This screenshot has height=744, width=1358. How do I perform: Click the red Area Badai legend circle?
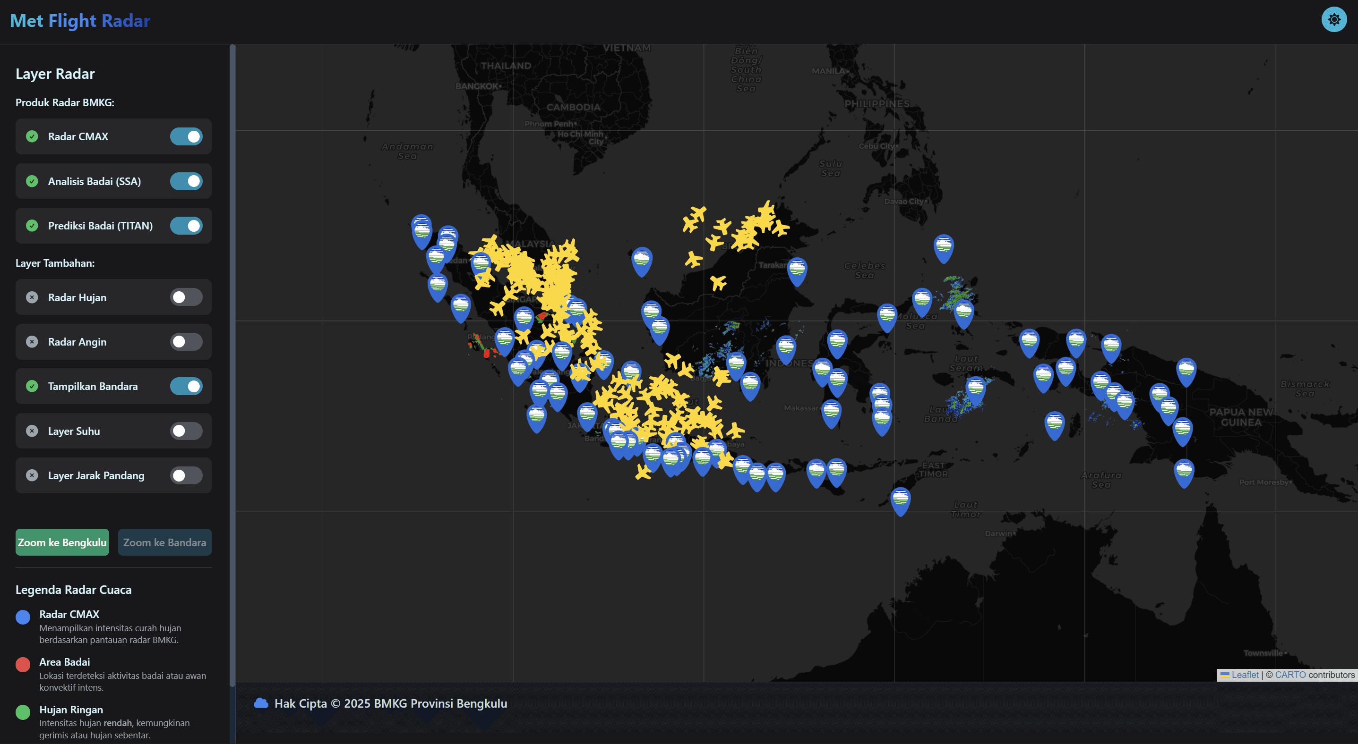pos(23,665)
